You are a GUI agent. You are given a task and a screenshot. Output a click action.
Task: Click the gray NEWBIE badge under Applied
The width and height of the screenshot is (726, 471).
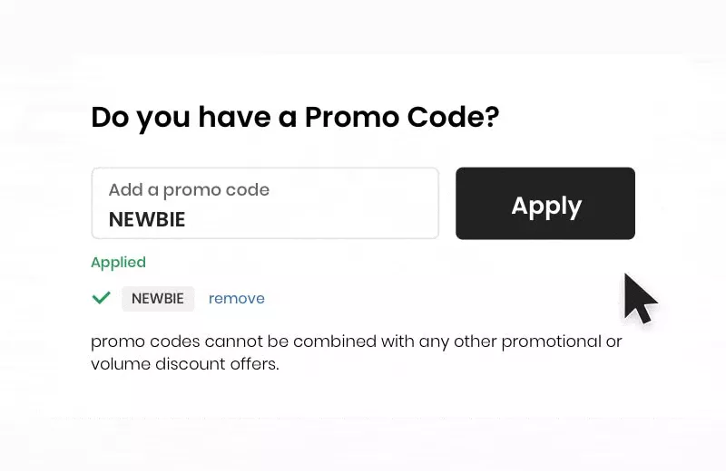click(158, 299)
